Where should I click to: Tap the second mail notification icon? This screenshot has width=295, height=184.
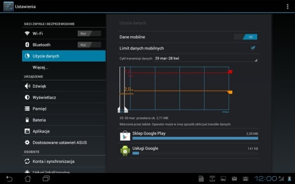[x=245, y=179]
